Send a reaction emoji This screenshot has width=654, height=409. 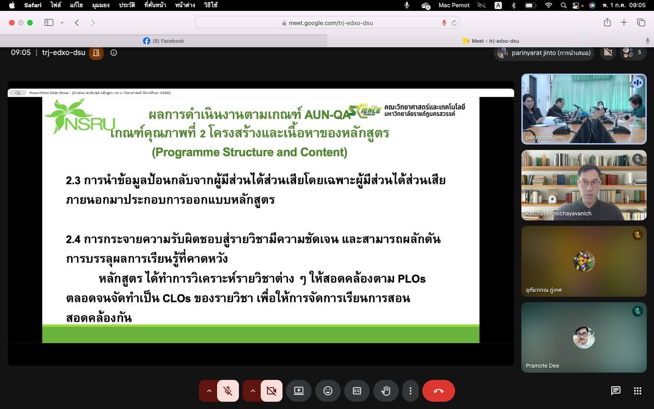click(328, 391)
